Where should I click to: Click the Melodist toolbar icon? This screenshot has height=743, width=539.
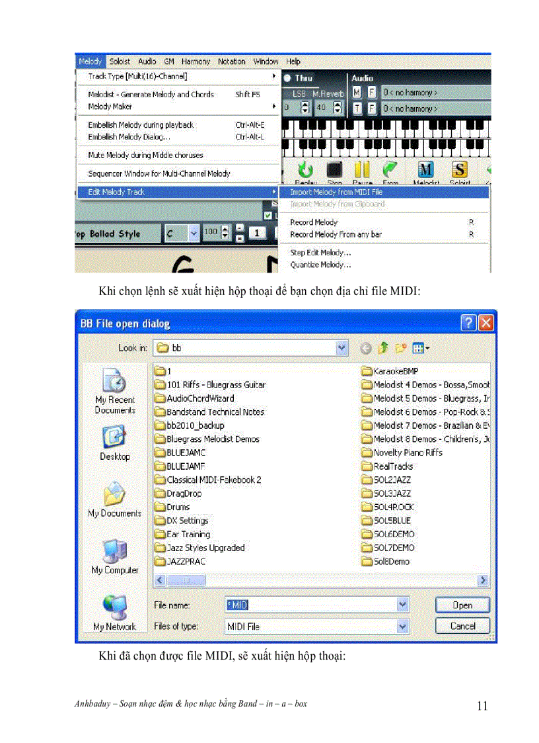pos(426,170)
